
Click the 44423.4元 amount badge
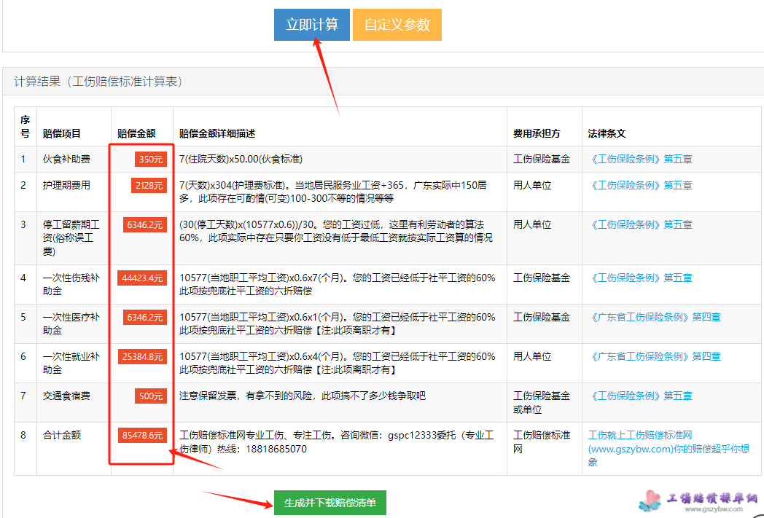[x=143, y=278]
